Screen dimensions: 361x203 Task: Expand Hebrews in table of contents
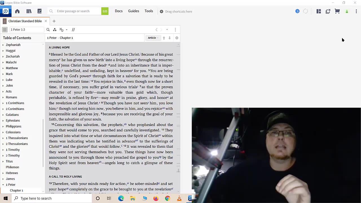coord(3,173)
